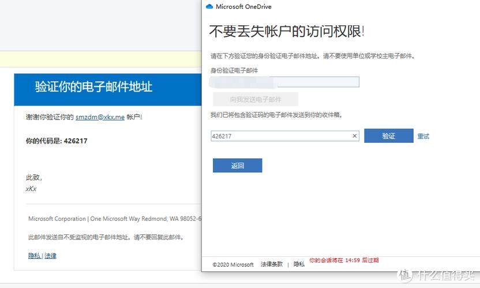Image resolution: width=480 pixels, height=288 pixels.
Task: Click the 身份验证电子邮件 field label
Action: tap(234, 70)
